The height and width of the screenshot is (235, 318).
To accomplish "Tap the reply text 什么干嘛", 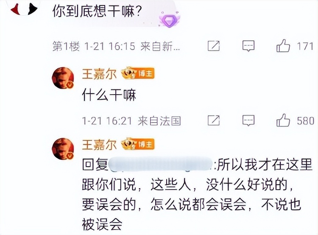I will click(109, 95).
